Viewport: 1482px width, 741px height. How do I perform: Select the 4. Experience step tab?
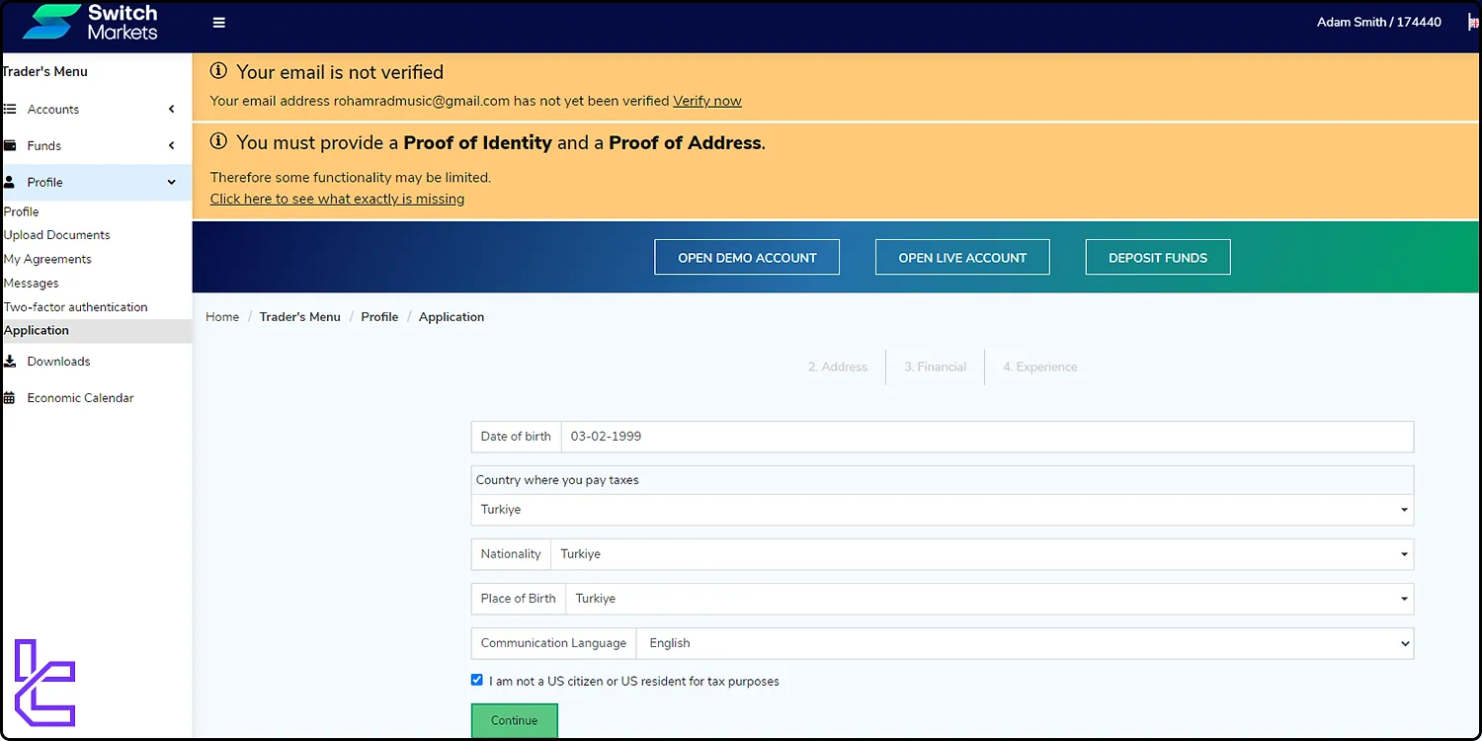[1040, 367]
